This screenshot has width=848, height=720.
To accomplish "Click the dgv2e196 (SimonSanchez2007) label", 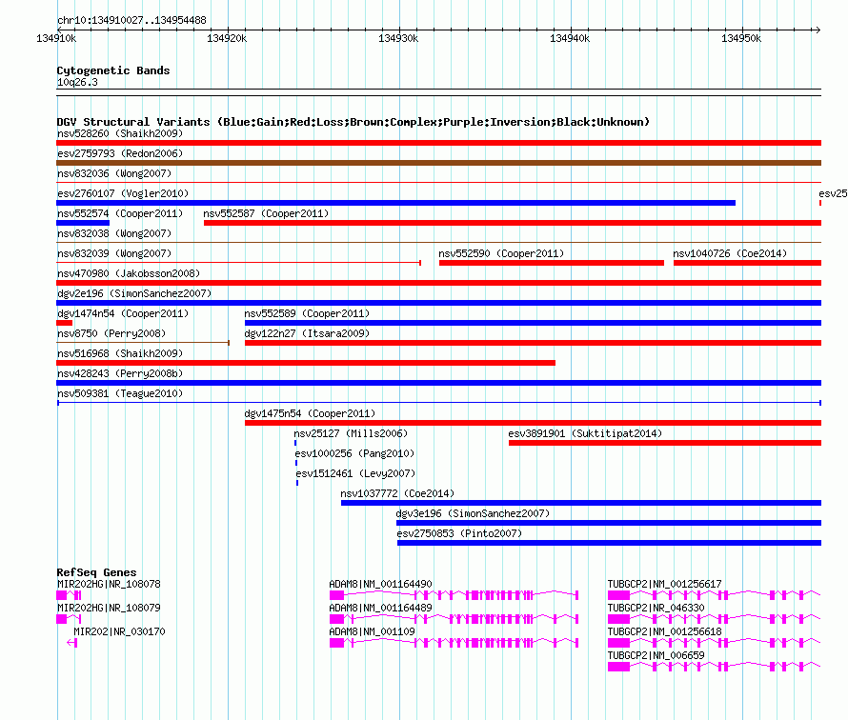I will pos(134,293).
